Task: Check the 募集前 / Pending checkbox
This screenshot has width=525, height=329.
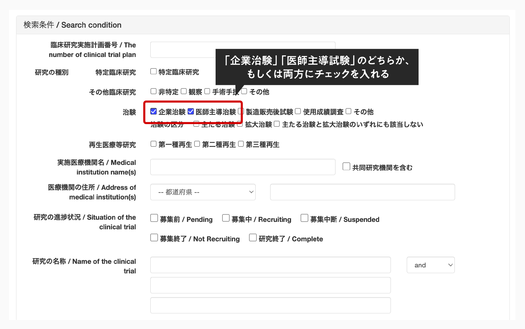Action: tap(154, 218)
